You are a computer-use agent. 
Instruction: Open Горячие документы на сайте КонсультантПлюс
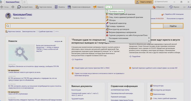(x=128, y=35)
